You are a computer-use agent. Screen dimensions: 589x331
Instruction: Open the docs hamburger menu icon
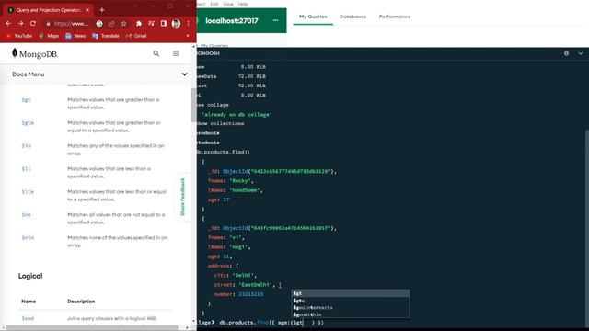point(176,53)
